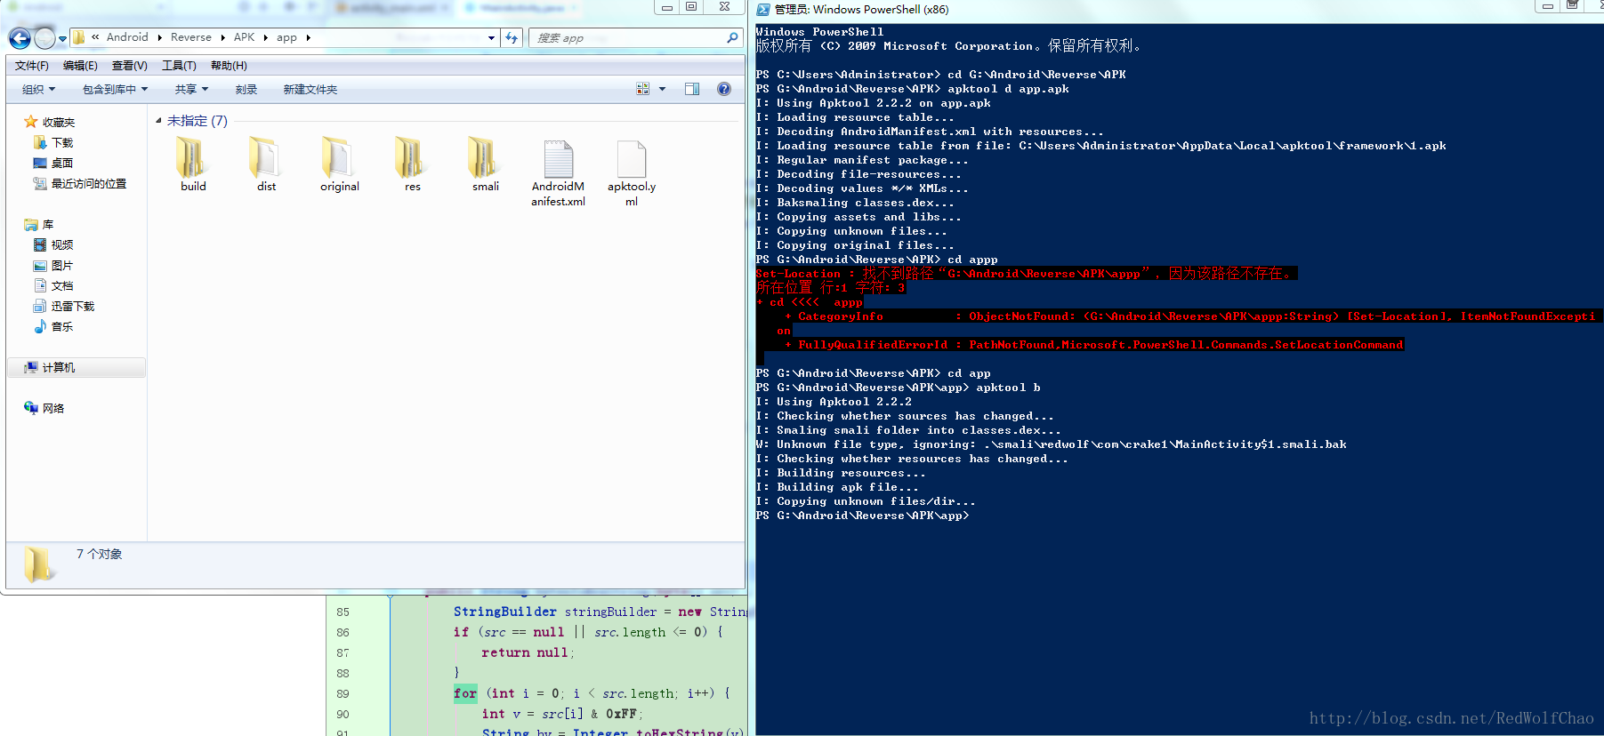Select 收藏夹 in the navigation pane
Image resolution: width=1604 pixels, height=736 pixels.
[x=59, y=123]
